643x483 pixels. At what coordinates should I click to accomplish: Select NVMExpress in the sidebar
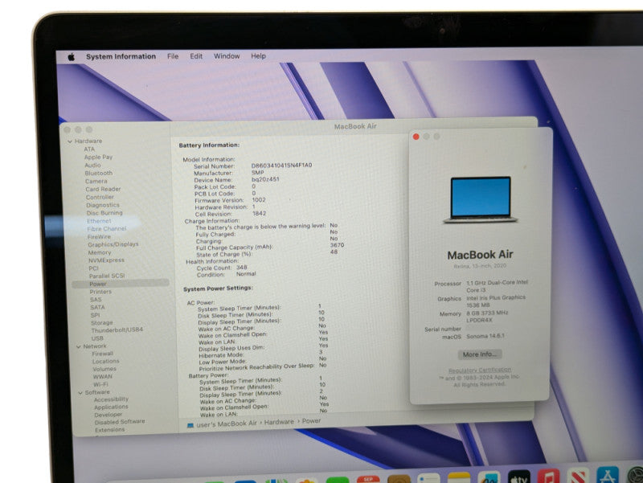(x=106, y=260)
